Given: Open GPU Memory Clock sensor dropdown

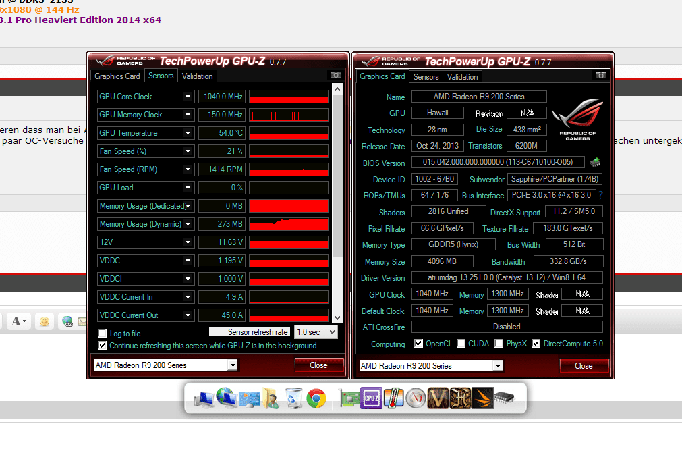Looking at the screenshot, I should tap(188, 115).
